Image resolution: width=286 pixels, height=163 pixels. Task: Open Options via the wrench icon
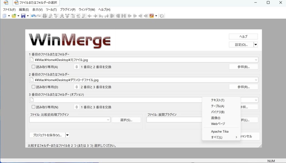[151, 16]
